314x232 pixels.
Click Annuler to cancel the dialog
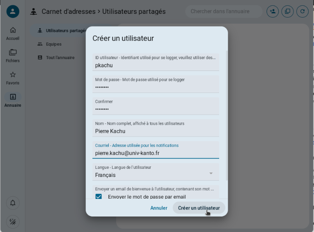coord(159,208)
